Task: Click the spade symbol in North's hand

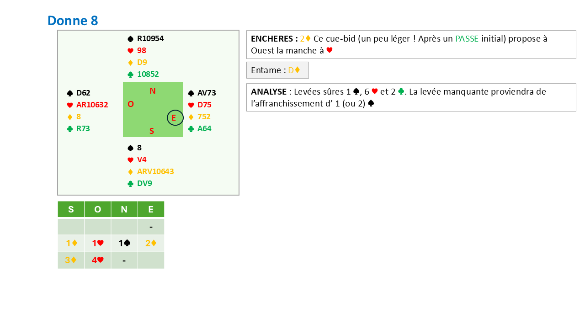Action: click(x=131, y=39)
